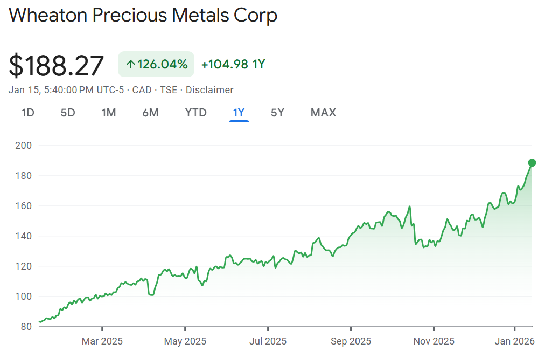Click the $188.27 share price
Screen dimensions: 559x358
coord(57,65)
